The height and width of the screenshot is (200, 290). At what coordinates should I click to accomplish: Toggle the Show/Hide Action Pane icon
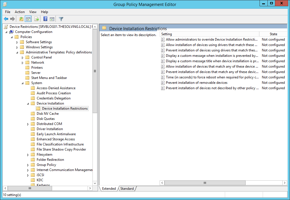pyautogui.click(x=52, y=19)
